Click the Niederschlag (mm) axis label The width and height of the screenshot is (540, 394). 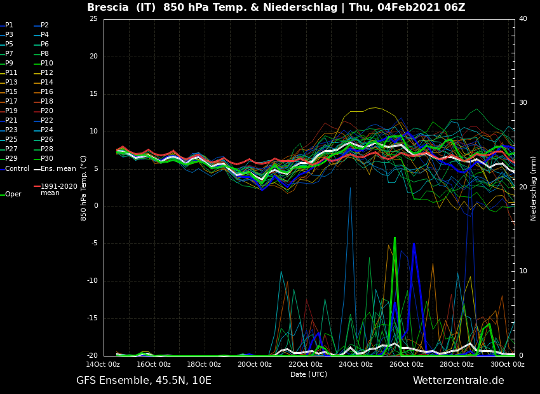point(534,188)
